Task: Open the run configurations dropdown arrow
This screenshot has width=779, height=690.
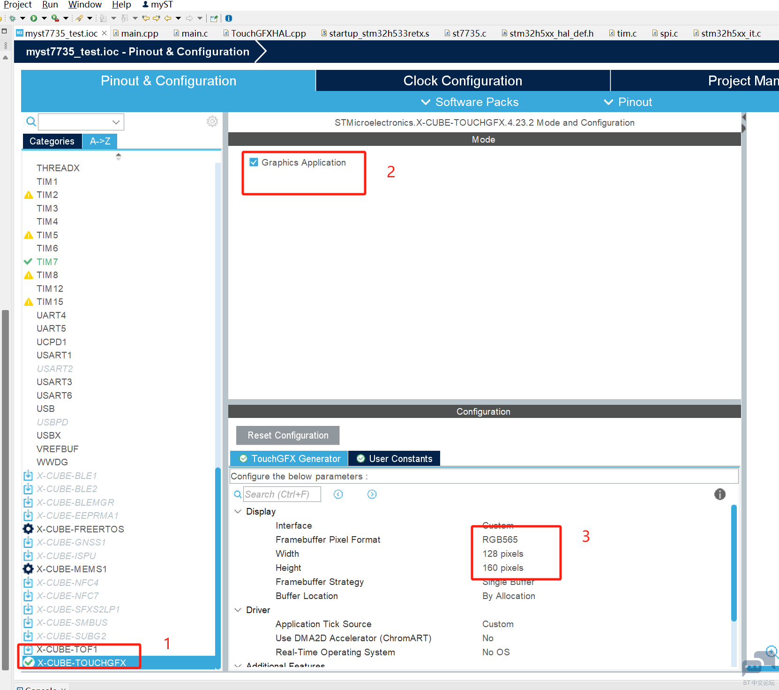Action: [44, 18]
